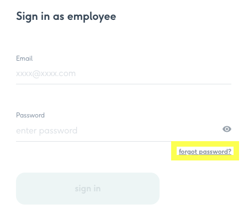
Task: Focus the Email input field
Action: [124, 74]
